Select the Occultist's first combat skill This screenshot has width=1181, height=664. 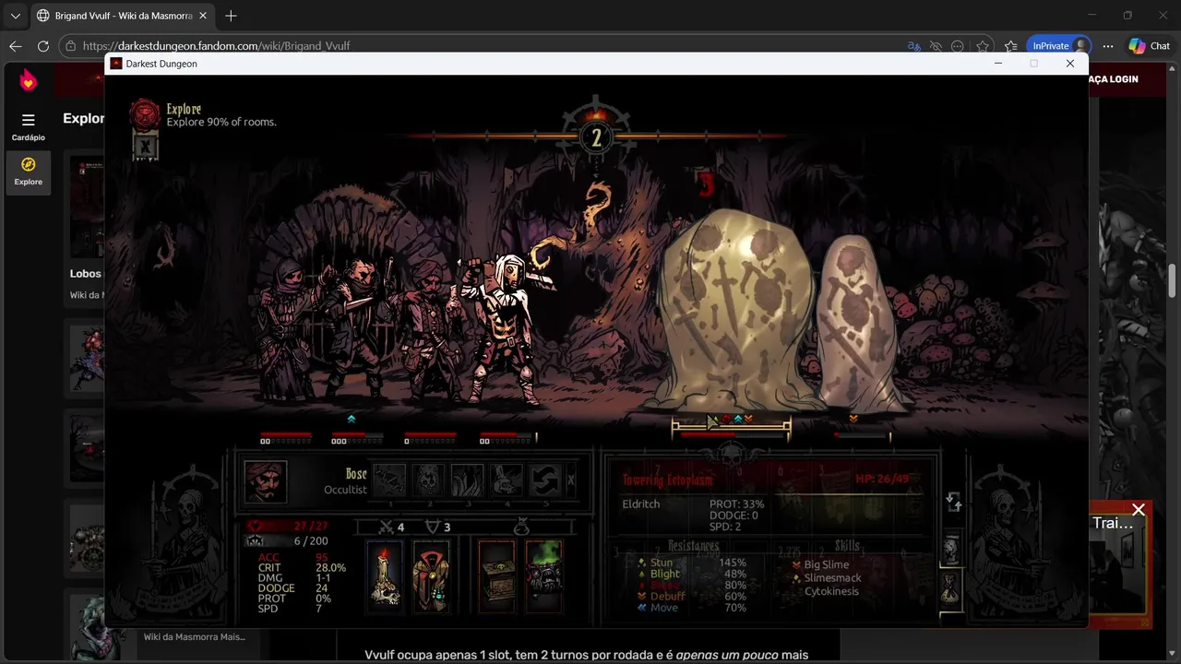(x=388, y=480)
